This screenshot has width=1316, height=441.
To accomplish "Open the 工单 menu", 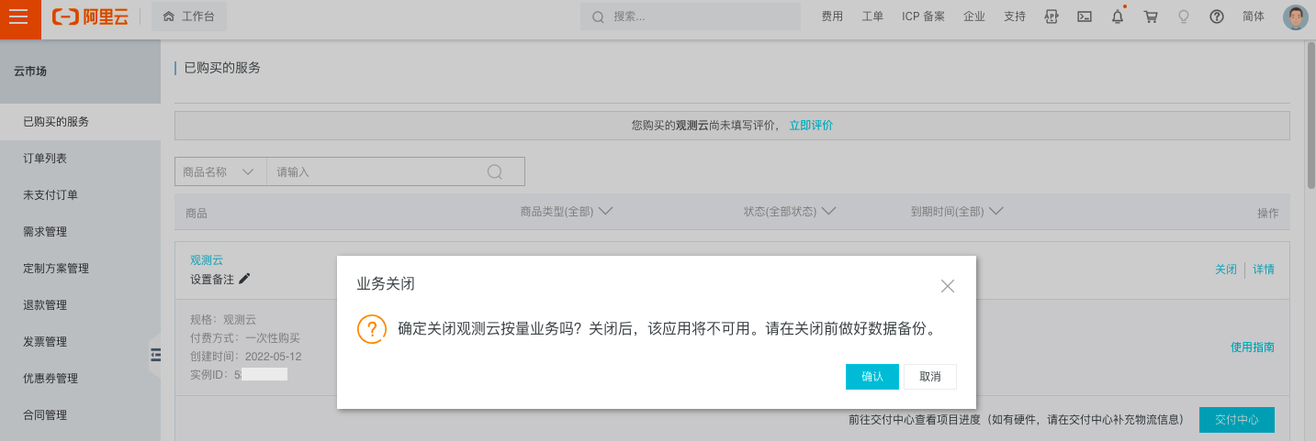I will pyautogui.click(x=872, y=17).
